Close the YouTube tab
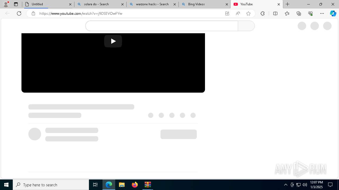Viewport: 339px width, 190px height. 279,4
